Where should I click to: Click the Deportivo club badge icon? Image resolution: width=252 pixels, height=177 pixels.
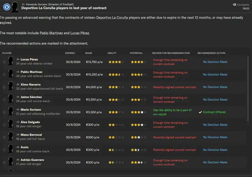point(7,7)
